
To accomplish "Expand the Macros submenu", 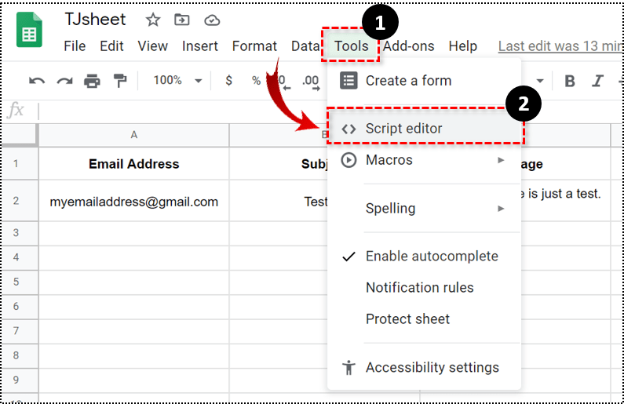I will 424,160.
